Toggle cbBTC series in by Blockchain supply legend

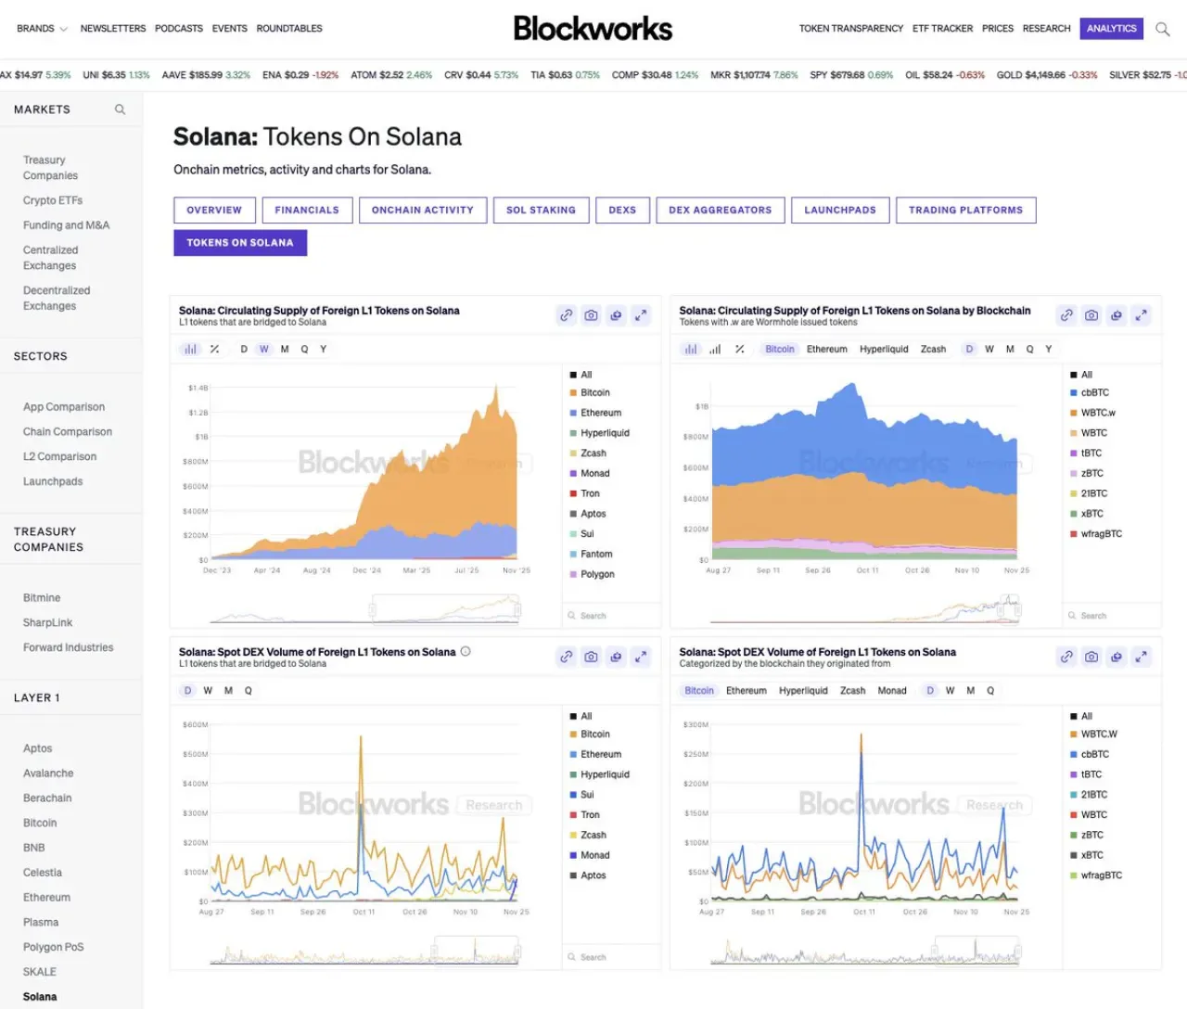click(1090, 393)
